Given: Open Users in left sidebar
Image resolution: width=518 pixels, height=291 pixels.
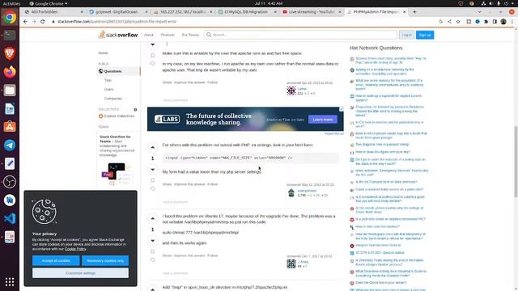Looking at the screenshot, I should pyautogui.click(x=108, y=90).
